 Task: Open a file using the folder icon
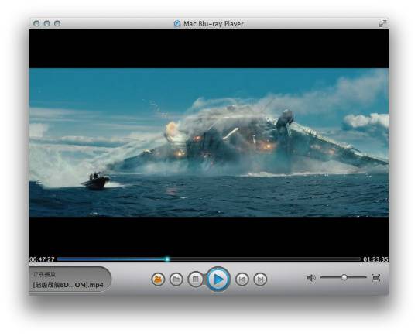click(x=176, y=279)
